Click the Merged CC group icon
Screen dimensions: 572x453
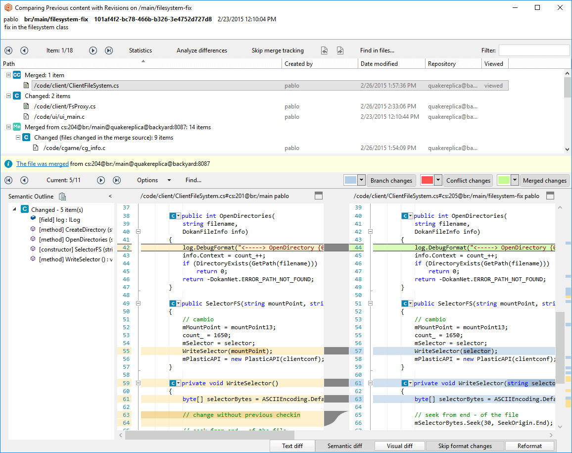pyautogui.click(x=17, y=75)
